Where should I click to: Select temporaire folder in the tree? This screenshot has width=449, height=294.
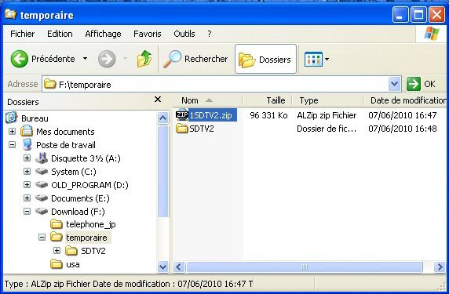[x=86, y=238]
